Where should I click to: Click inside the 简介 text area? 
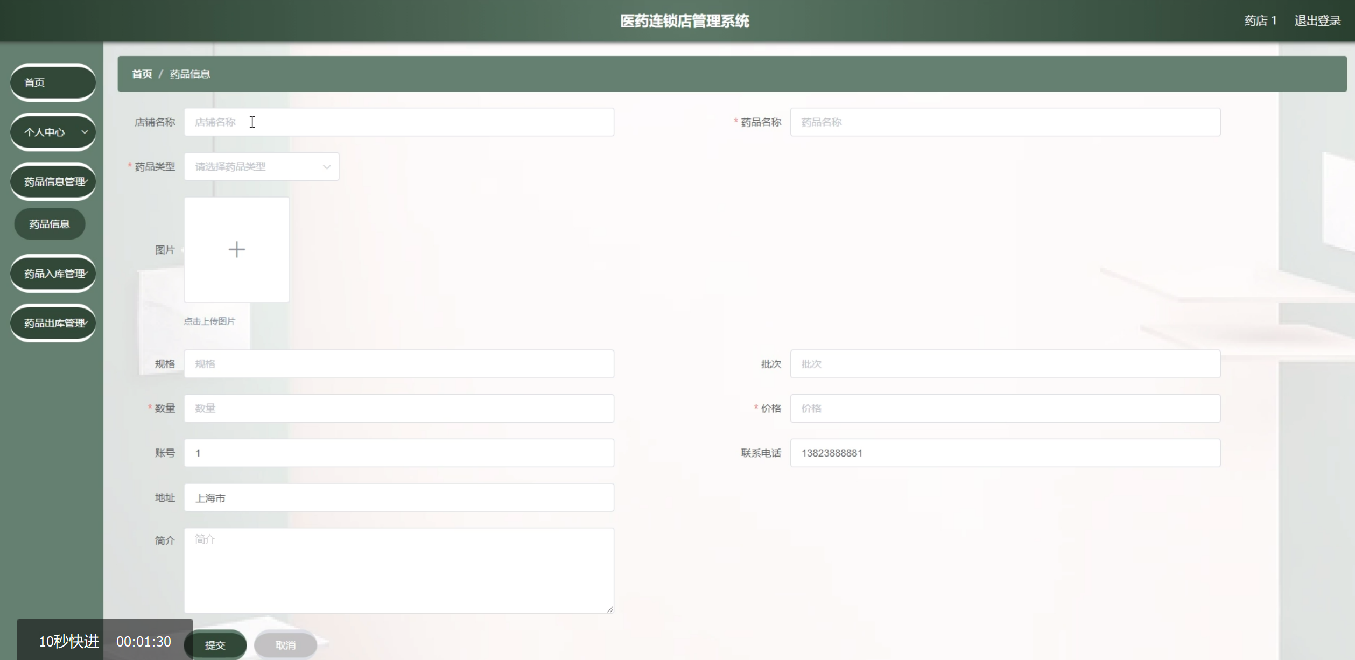coord(398,570)
